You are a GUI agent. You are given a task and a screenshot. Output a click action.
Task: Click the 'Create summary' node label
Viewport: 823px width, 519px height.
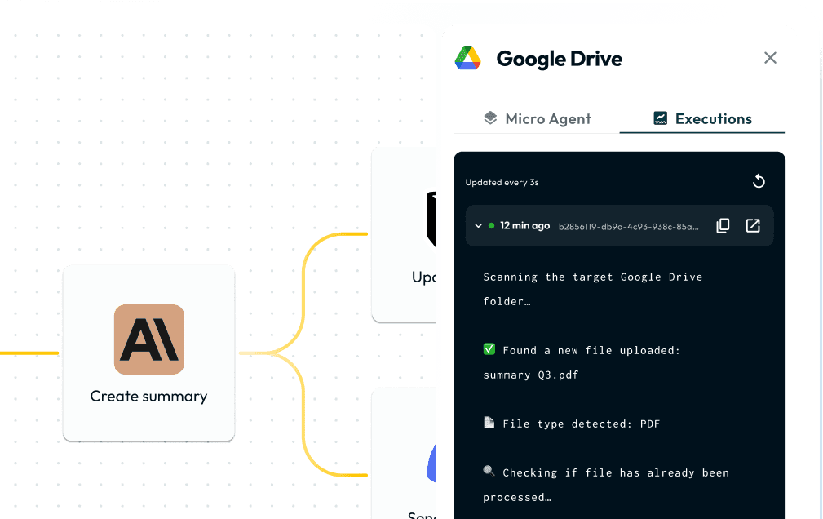pos(148,396)
